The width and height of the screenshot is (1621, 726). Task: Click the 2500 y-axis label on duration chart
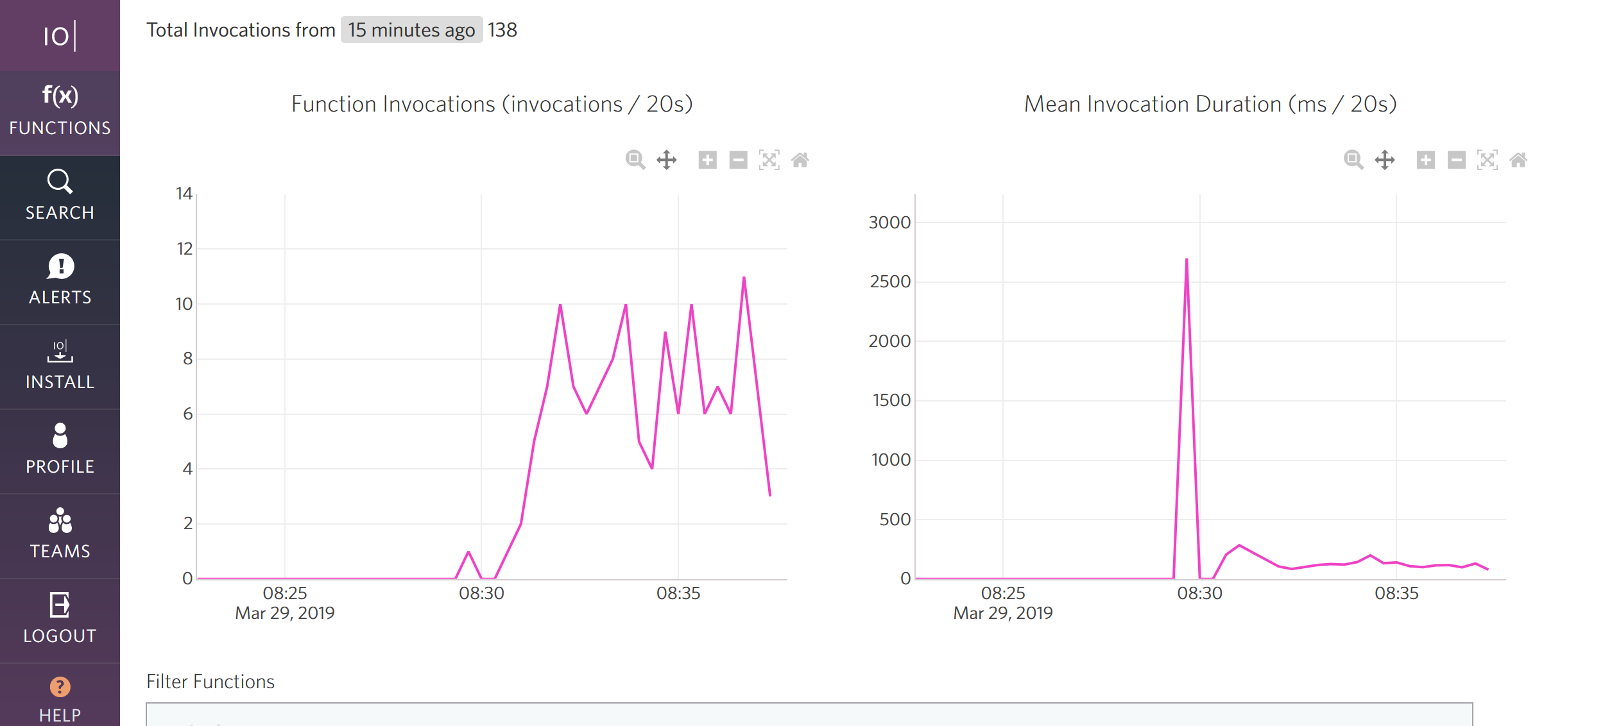click(890, 282)
